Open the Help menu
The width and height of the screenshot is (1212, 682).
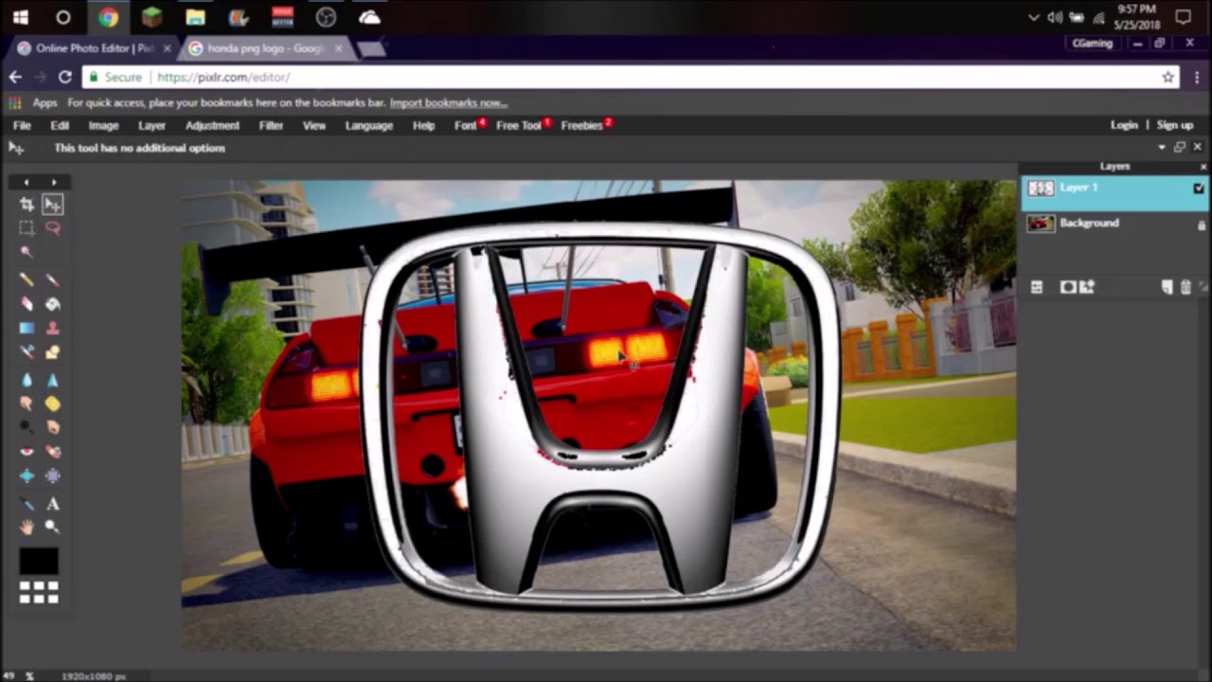423,125
